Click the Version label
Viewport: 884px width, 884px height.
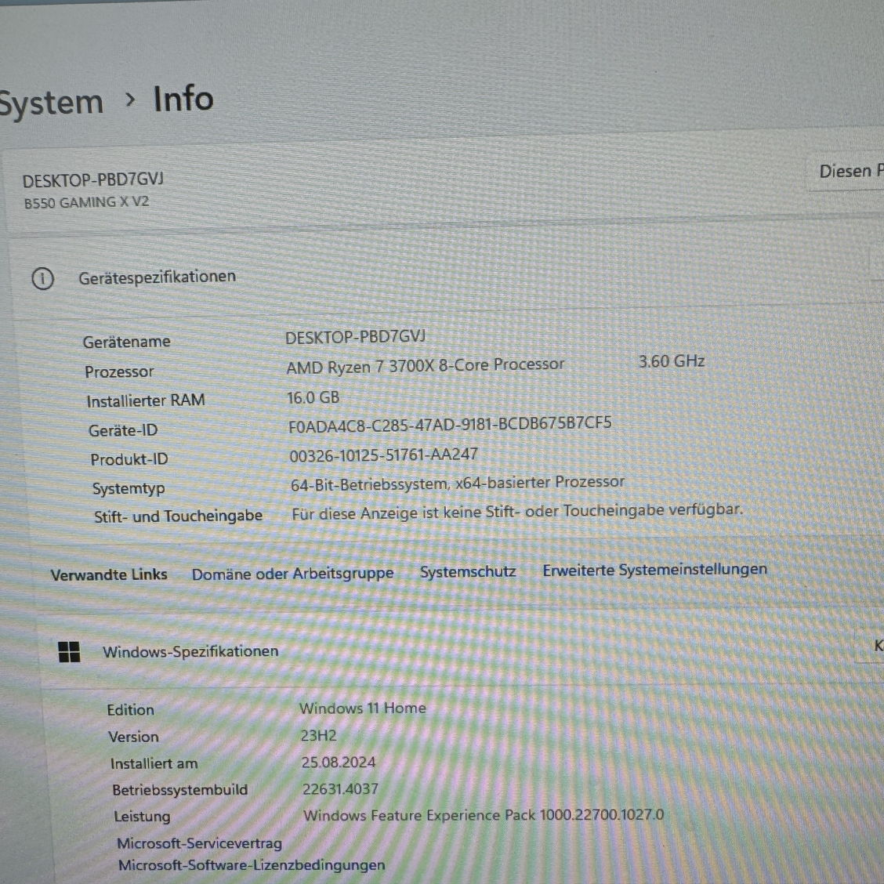(x=133, y=737)
